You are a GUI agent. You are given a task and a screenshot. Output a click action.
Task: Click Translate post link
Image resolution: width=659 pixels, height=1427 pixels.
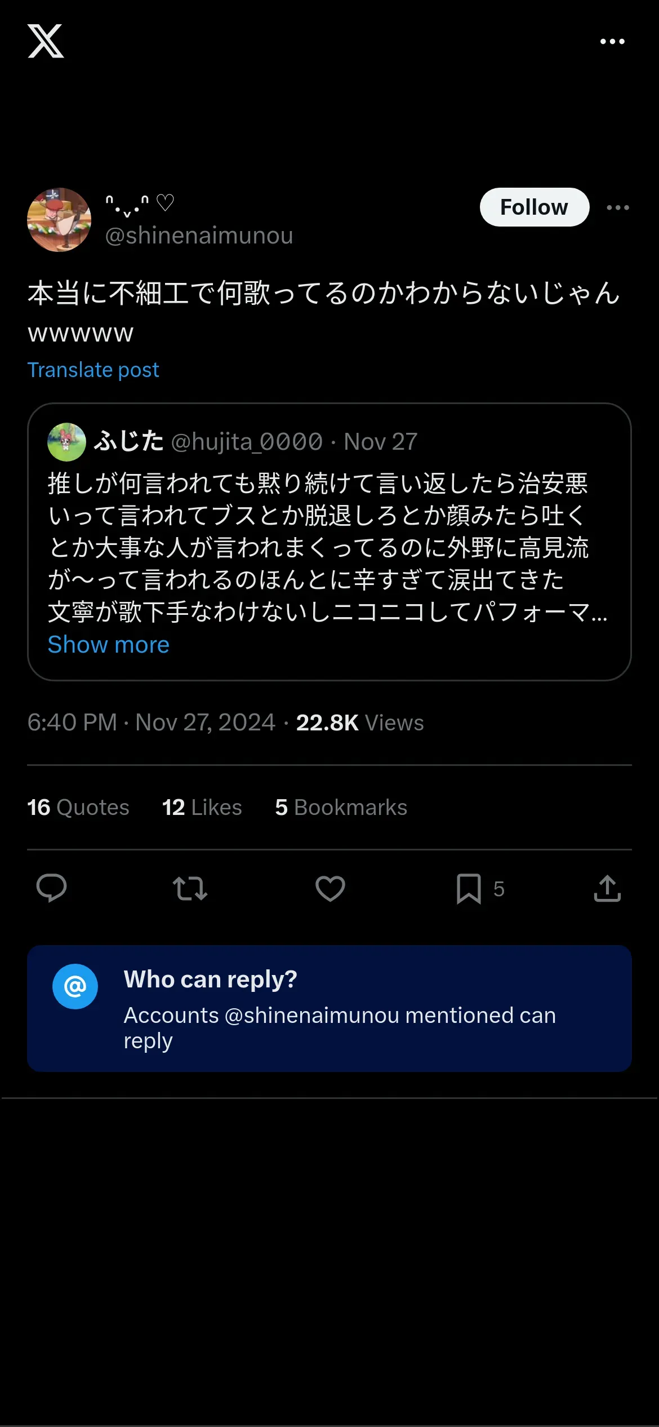click(93, 370)
